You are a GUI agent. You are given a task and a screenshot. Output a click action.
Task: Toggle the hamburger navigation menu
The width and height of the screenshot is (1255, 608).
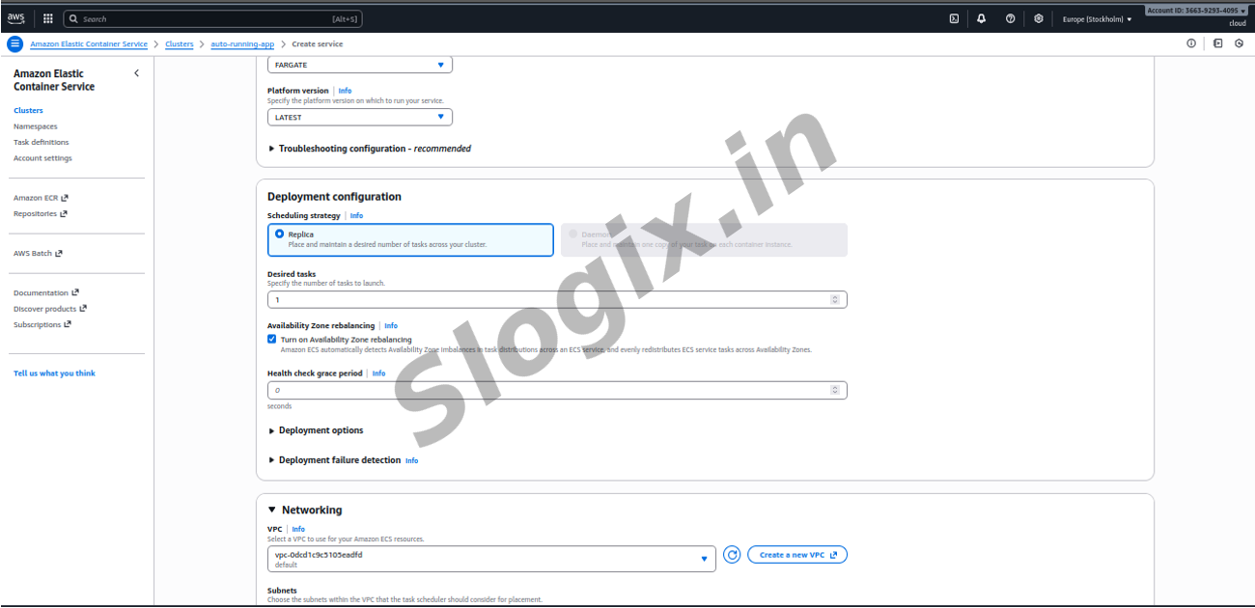coord(14,44)
